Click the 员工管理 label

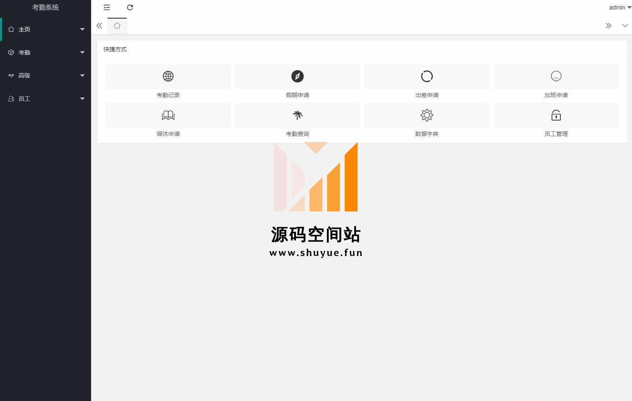click(556, 134)
